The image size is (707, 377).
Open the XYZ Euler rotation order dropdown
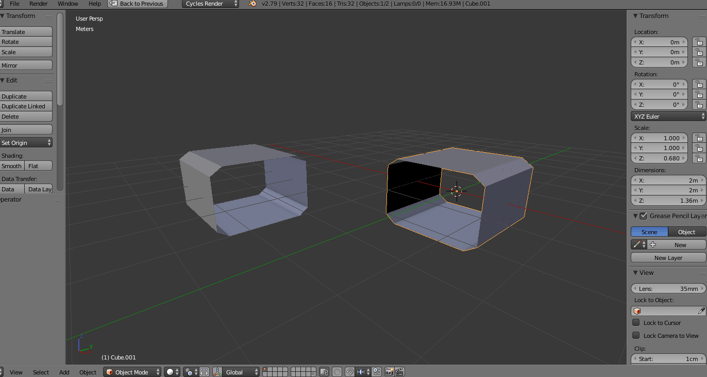click(x=668, y=116)
